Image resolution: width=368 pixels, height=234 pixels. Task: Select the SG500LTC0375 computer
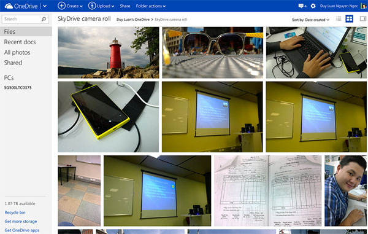pos(18,88)
